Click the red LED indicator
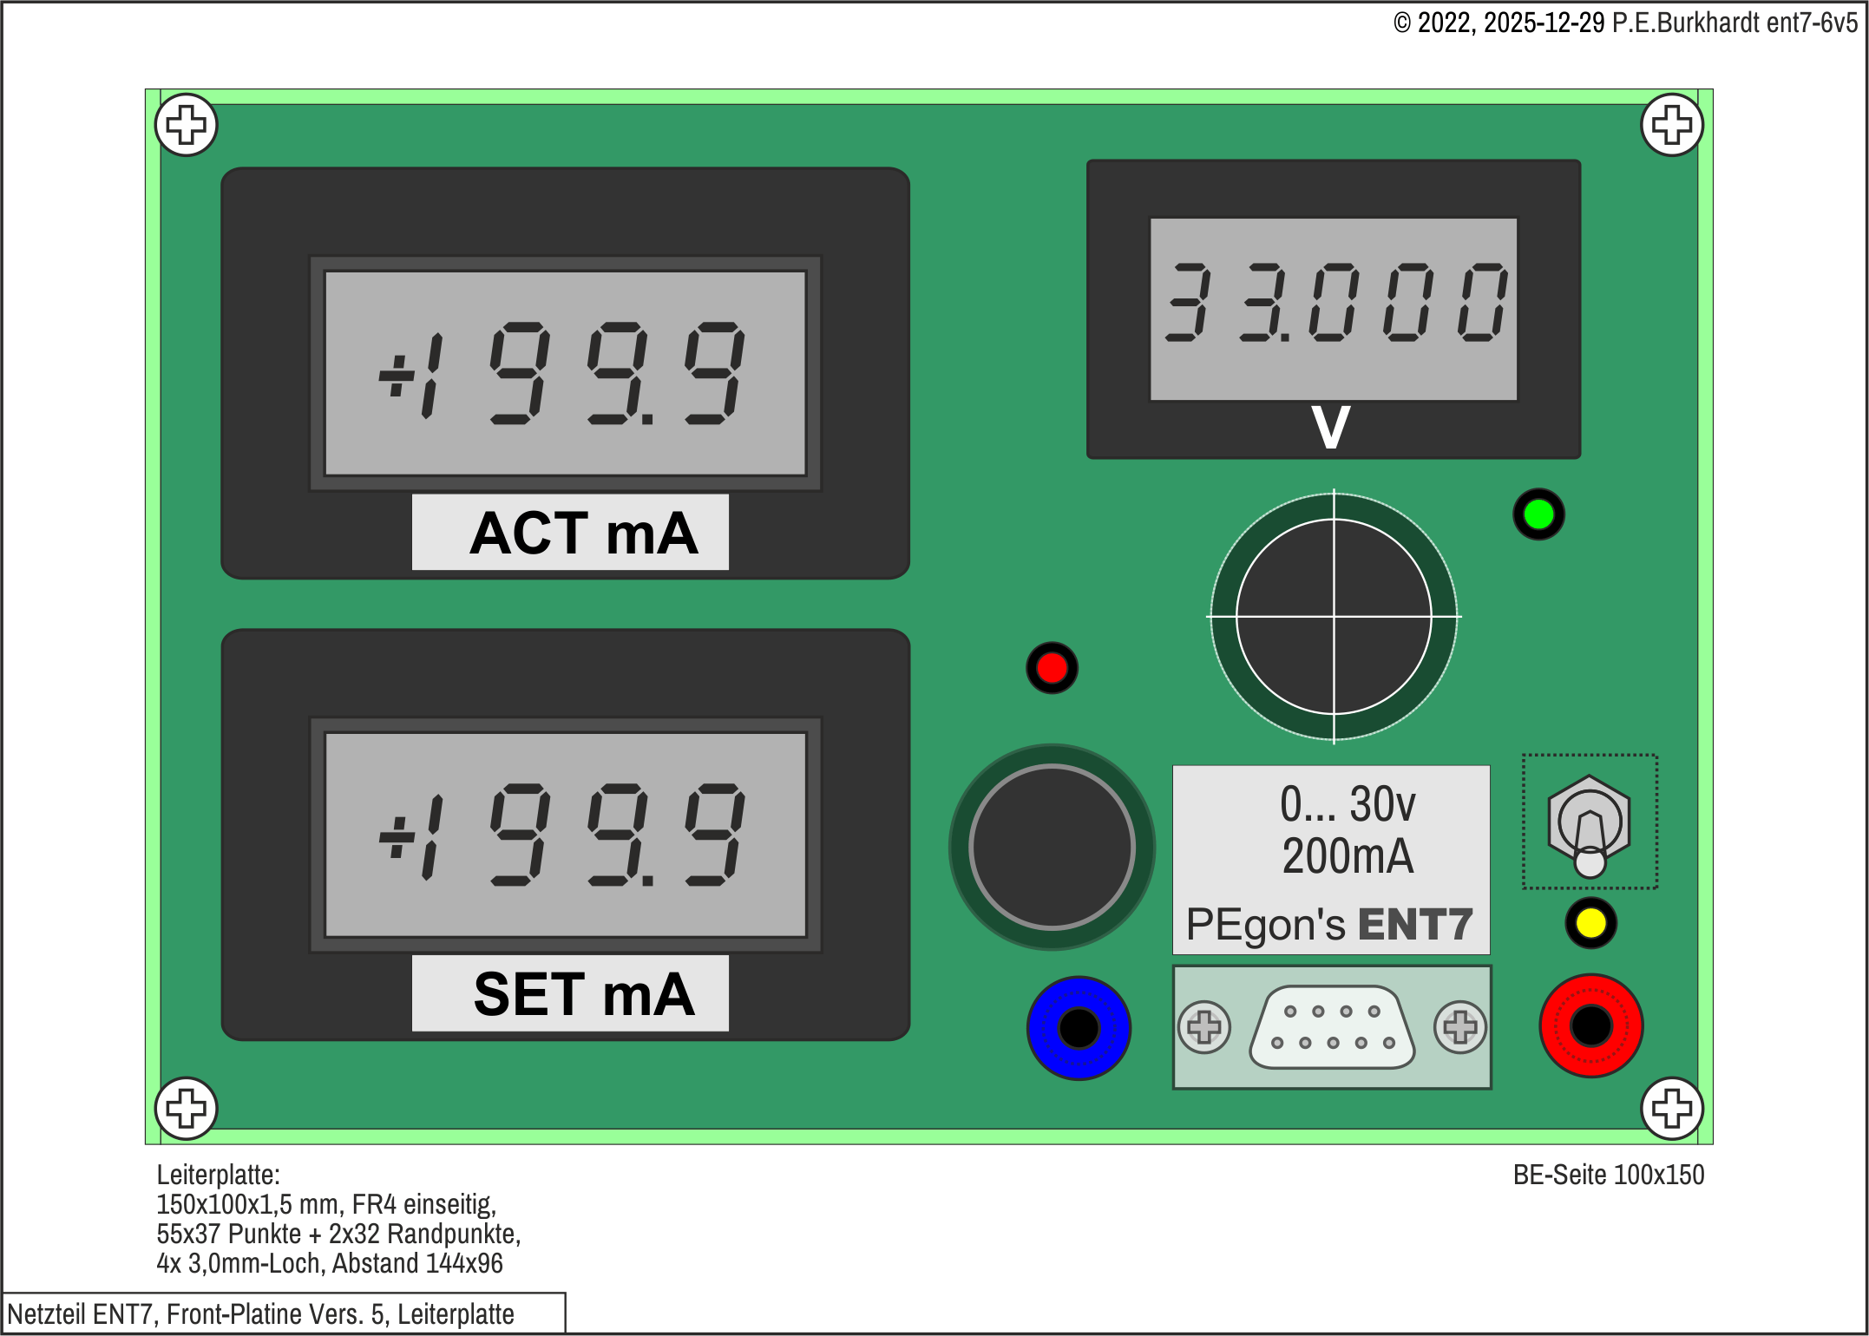The height and width of the screenshot is (1336, 1869). point(1052,668)
